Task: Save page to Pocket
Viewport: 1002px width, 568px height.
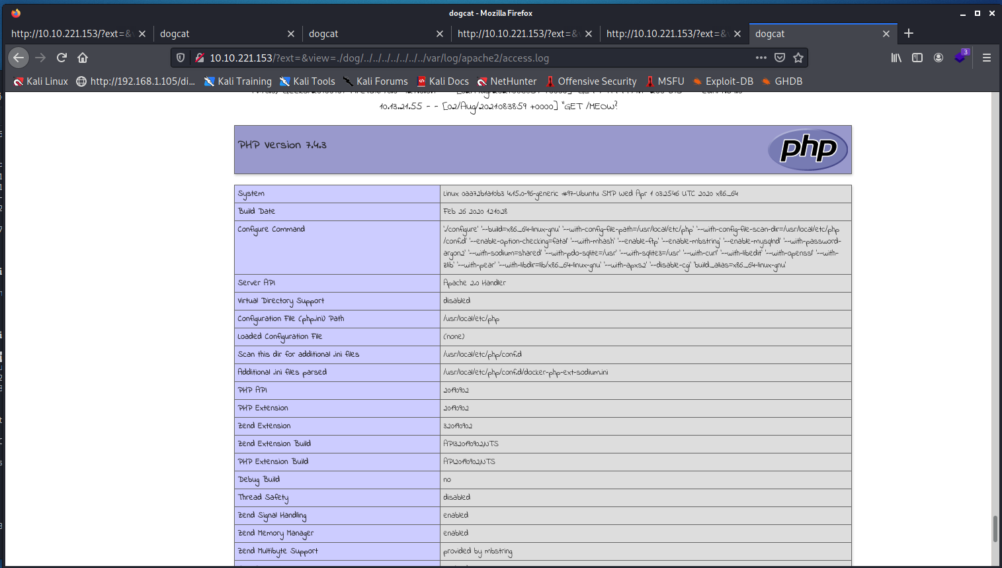Action: click(x=780, y=58)
